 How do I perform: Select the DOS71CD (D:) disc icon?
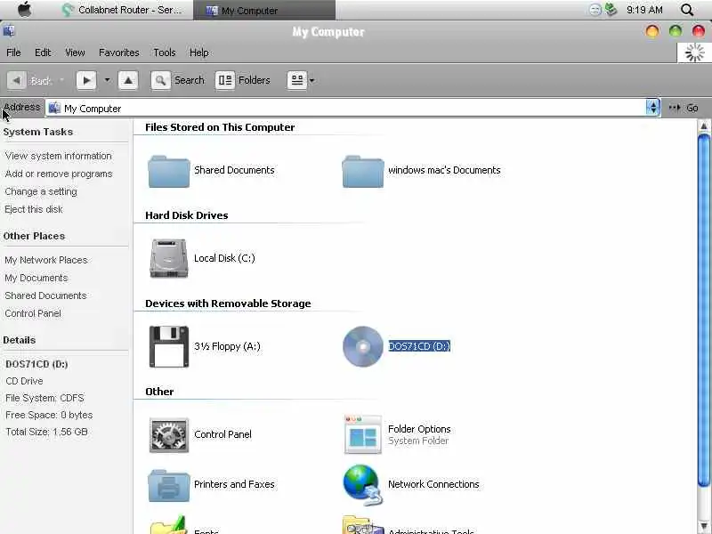tap(363, 346)
